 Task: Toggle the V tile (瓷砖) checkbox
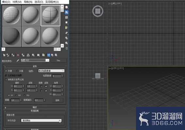click(46, 91)
